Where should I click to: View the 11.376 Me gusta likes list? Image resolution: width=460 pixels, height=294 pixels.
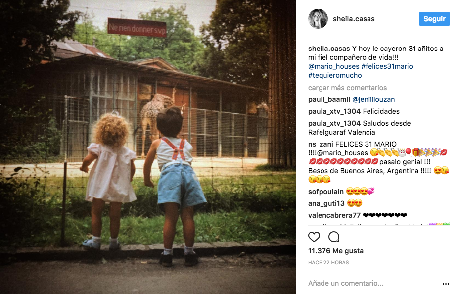[336, 251]
